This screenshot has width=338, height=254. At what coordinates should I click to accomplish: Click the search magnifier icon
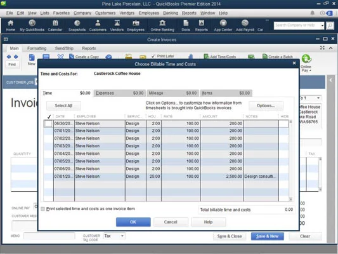click(330, 25)
